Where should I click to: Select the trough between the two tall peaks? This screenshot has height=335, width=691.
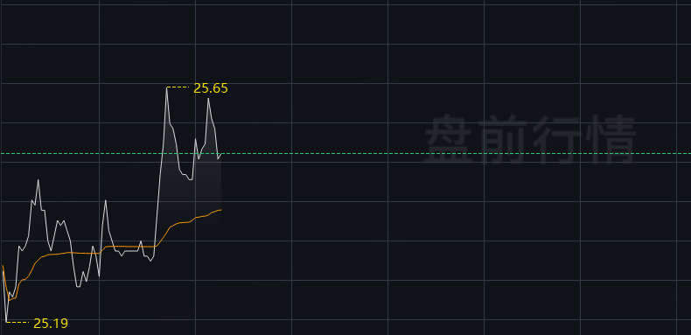pos(191,179)
